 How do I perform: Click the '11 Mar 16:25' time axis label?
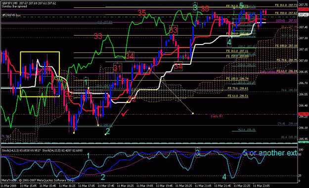point(67,186)
